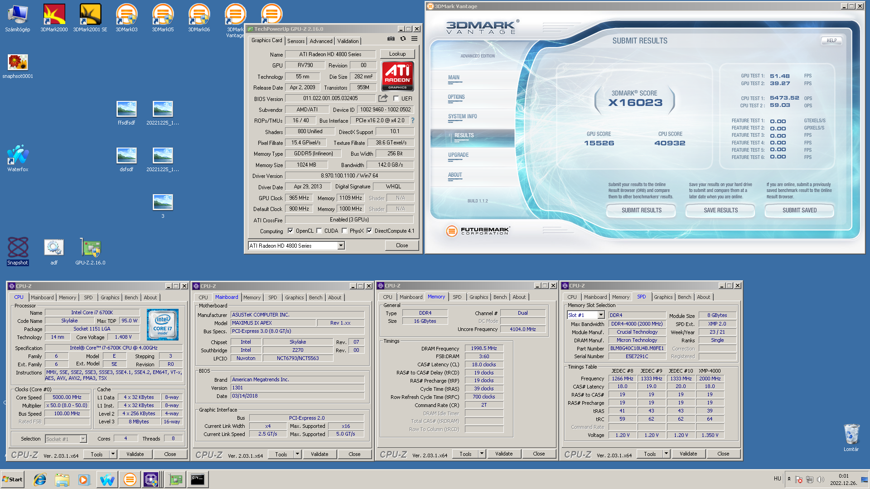Click the ATI Radeon logo in GPU-Z

tap(397, 76)
